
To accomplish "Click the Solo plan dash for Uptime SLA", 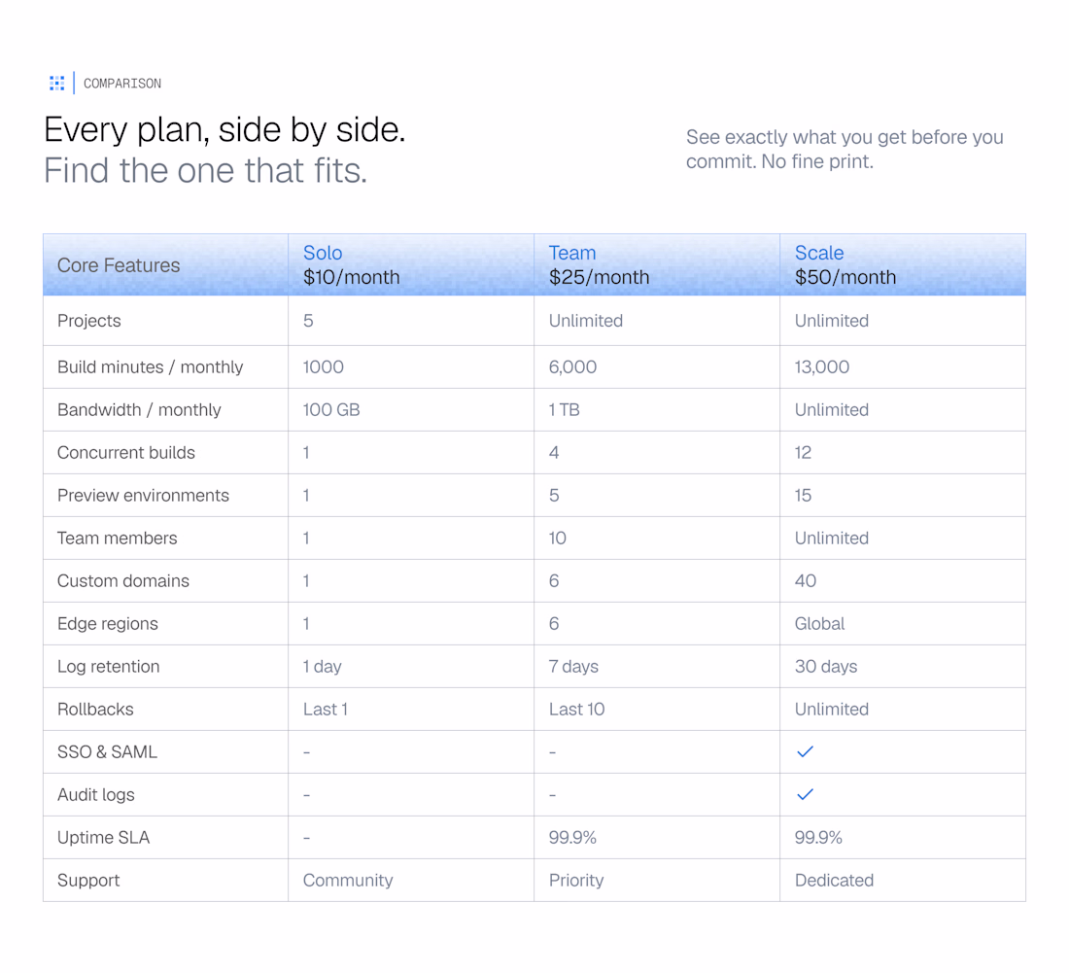I will (x=307, y=838).
